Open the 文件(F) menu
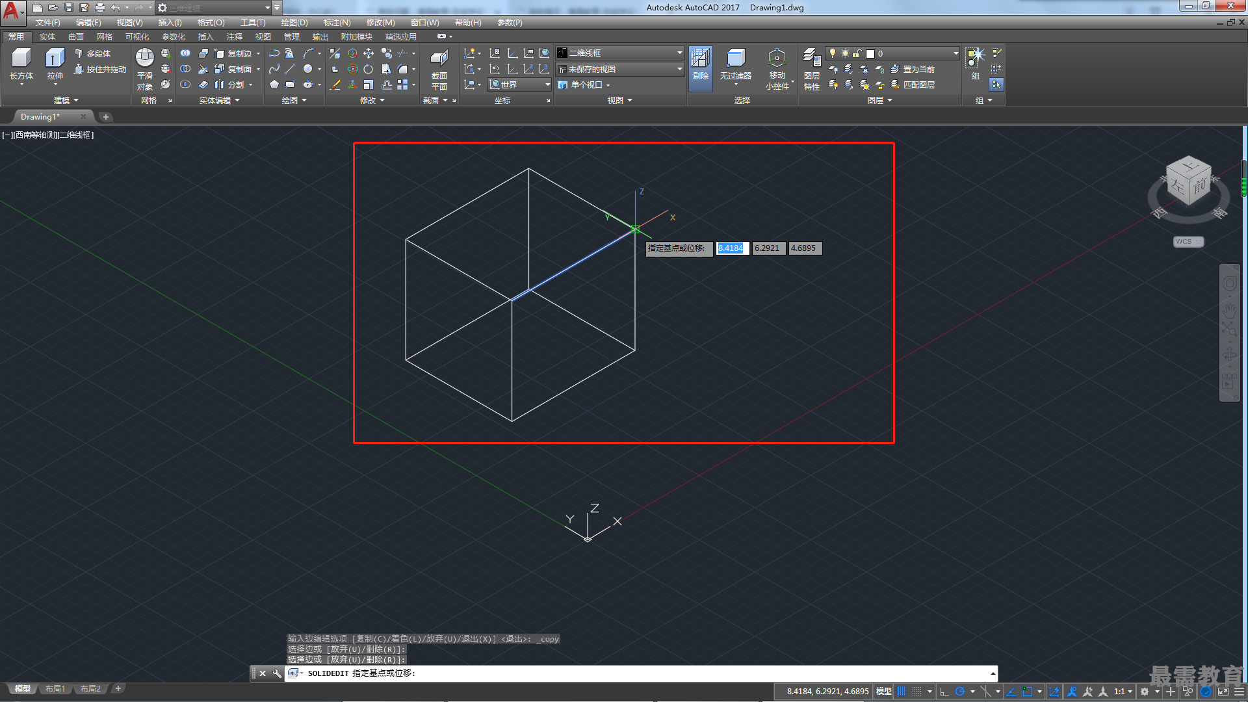This screenshot has width=1248, height=702. 47,23
